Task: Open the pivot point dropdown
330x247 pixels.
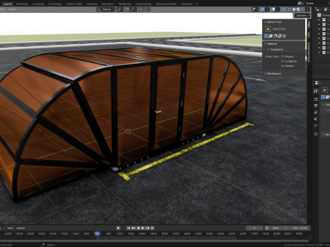Action: click(120, 10)
